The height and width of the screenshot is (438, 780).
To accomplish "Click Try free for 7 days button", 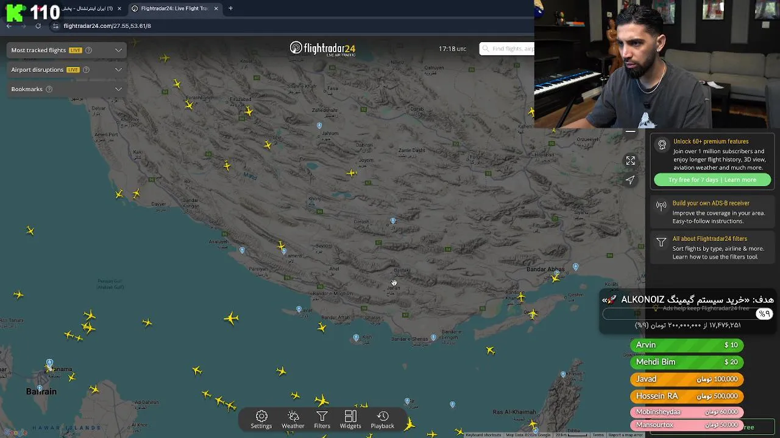I will pos(712,179).
